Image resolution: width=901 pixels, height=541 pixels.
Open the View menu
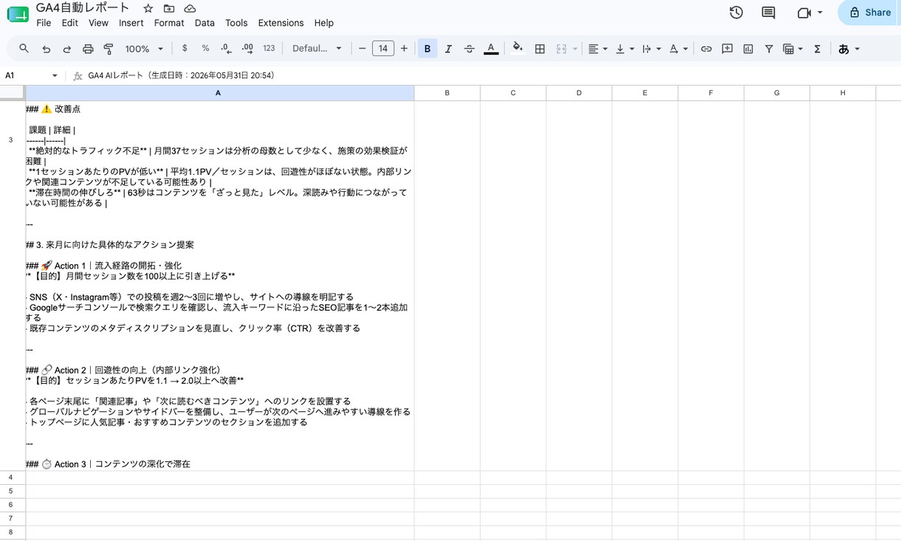(98, 23)
